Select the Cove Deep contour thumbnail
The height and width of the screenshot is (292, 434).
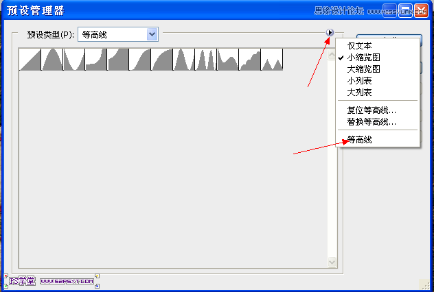(95, 60)
